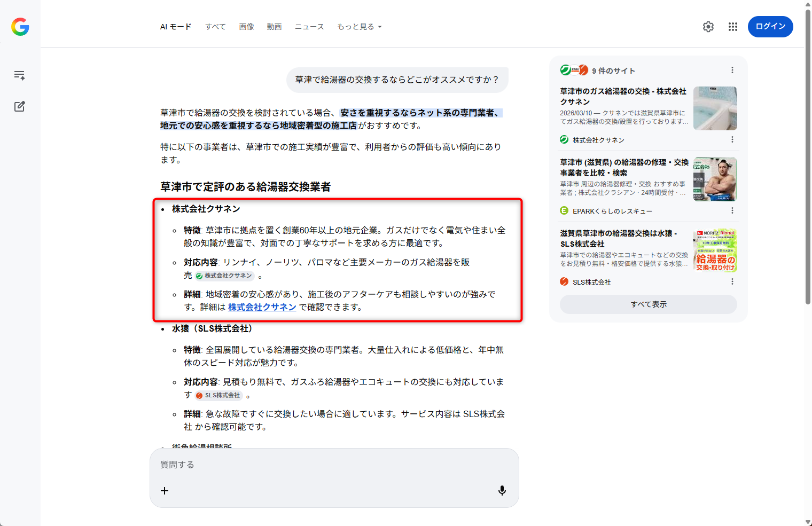Click the scrollbar down arrow
812x526 pixels.
tap(808, 522)
